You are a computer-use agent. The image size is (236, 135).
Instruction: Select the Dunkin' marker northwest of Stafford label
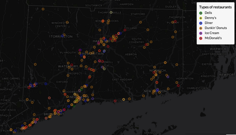(140, 22)
